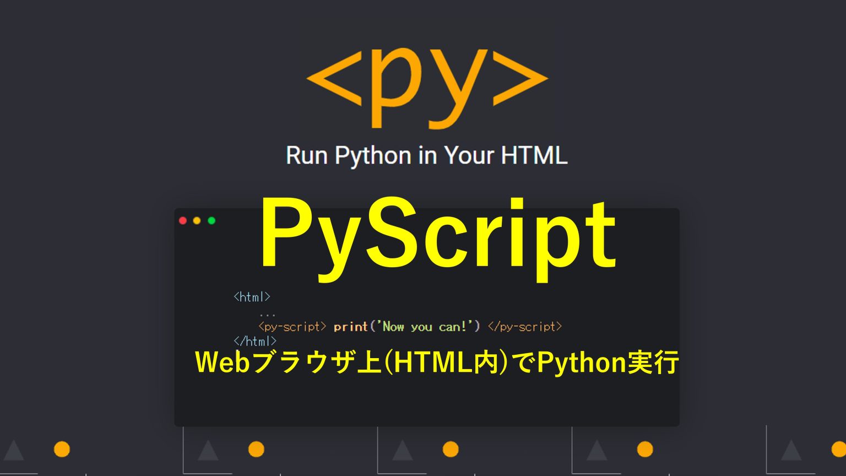
Task: Select the first orange circle marker at bottom
Action: coord(62,449)
